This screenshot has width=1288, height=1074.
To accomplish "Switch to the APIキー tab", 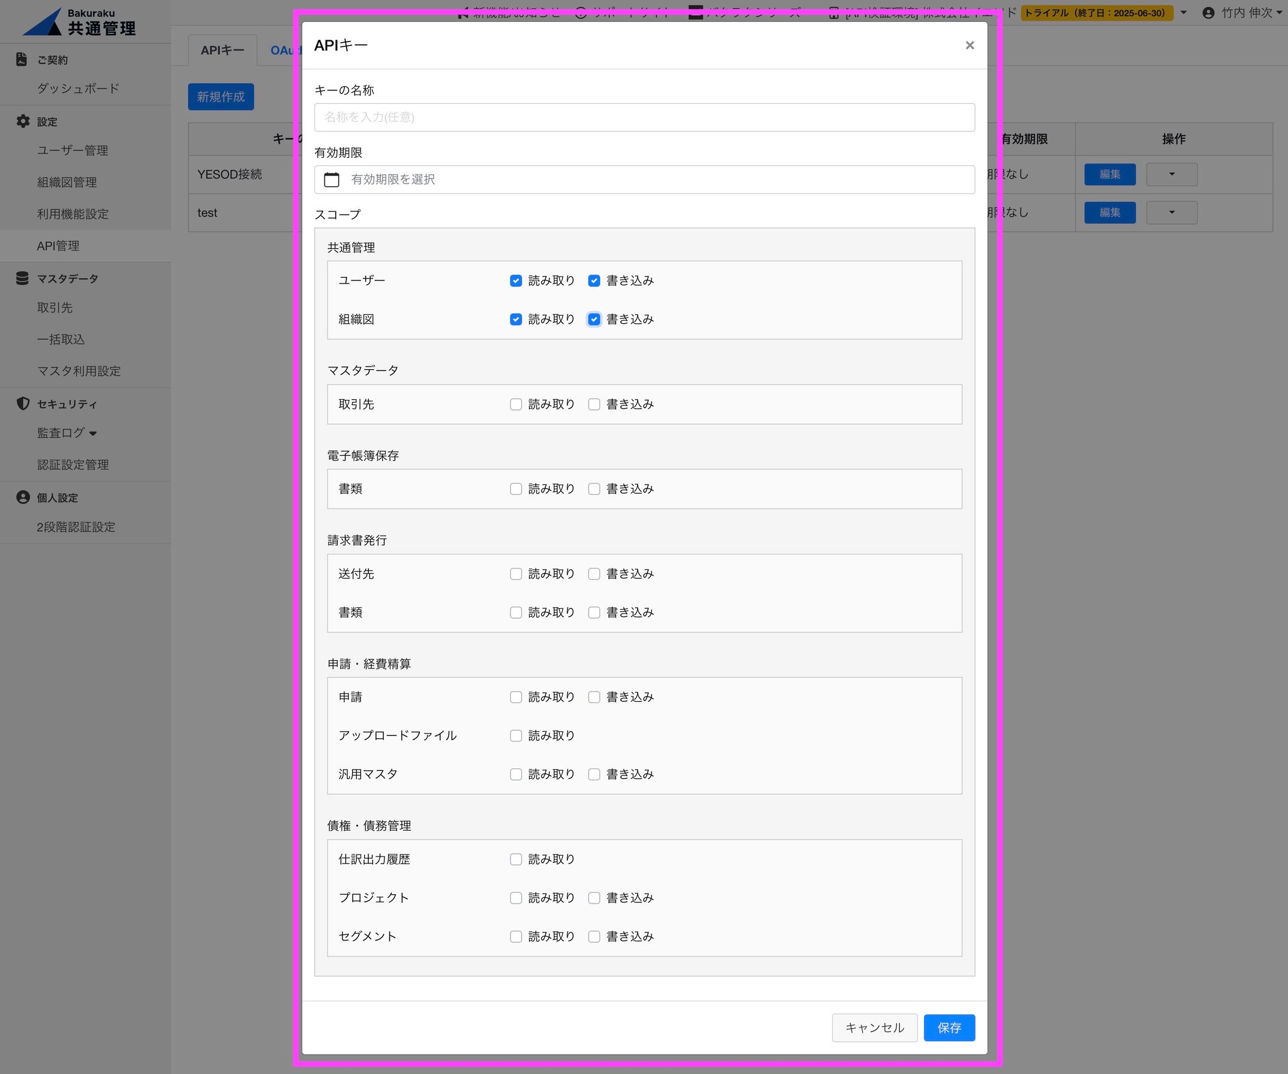I will [x=222, y=50].
